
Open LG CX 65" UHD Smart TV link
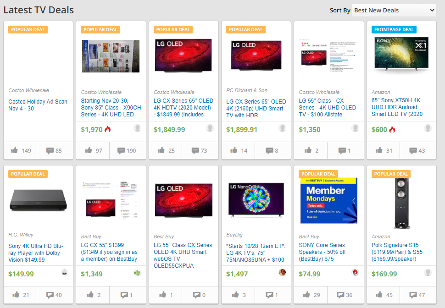tap(256, 108)
